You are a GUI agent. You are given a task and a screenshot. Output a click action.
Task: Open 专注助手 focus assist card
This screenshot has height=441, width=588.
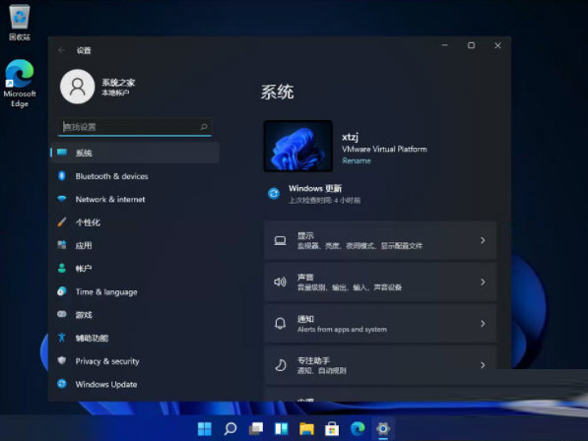380,365
